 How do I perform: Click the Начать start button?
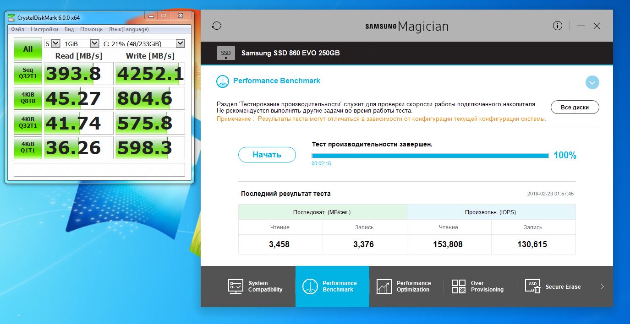pos(267,155)
